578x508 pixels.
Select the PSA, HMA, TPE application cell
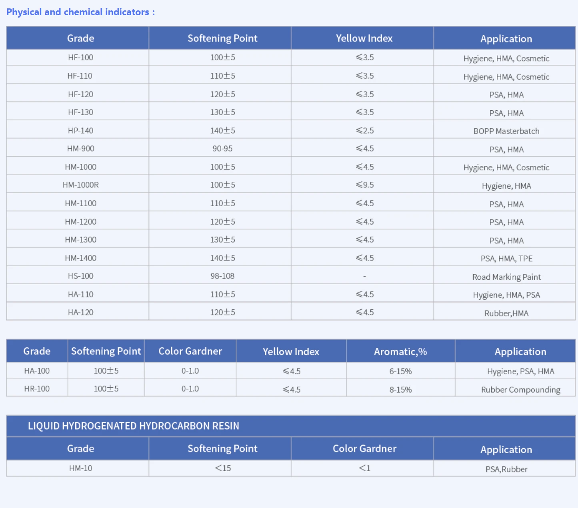tap(506, 259)
